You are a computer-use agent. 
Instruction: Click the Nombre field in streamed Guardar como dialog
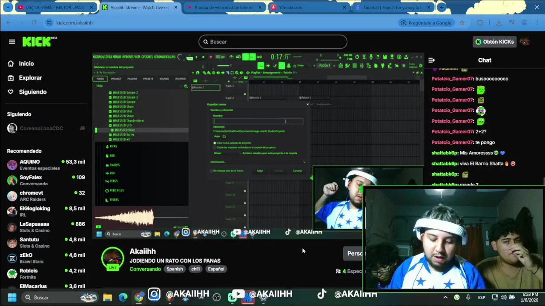pyautogui.click(x=258, y=121)
